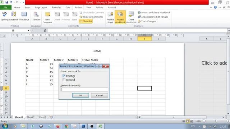Screen dimensions: 230x129
Task: Open the File tab
Action: pyautogui.click(x=6, y=8)
